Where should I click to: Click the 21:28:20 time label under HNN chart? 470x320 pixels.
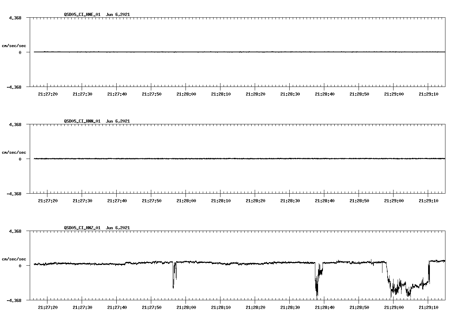(x=255, y=201)
